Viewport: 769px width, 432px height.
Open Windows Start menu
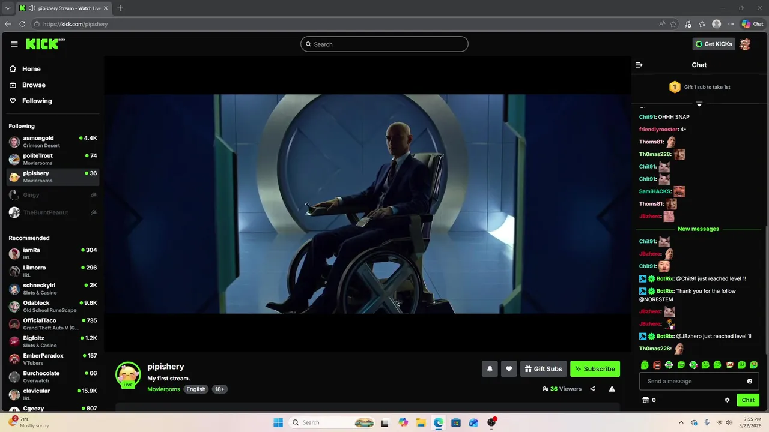278,422
